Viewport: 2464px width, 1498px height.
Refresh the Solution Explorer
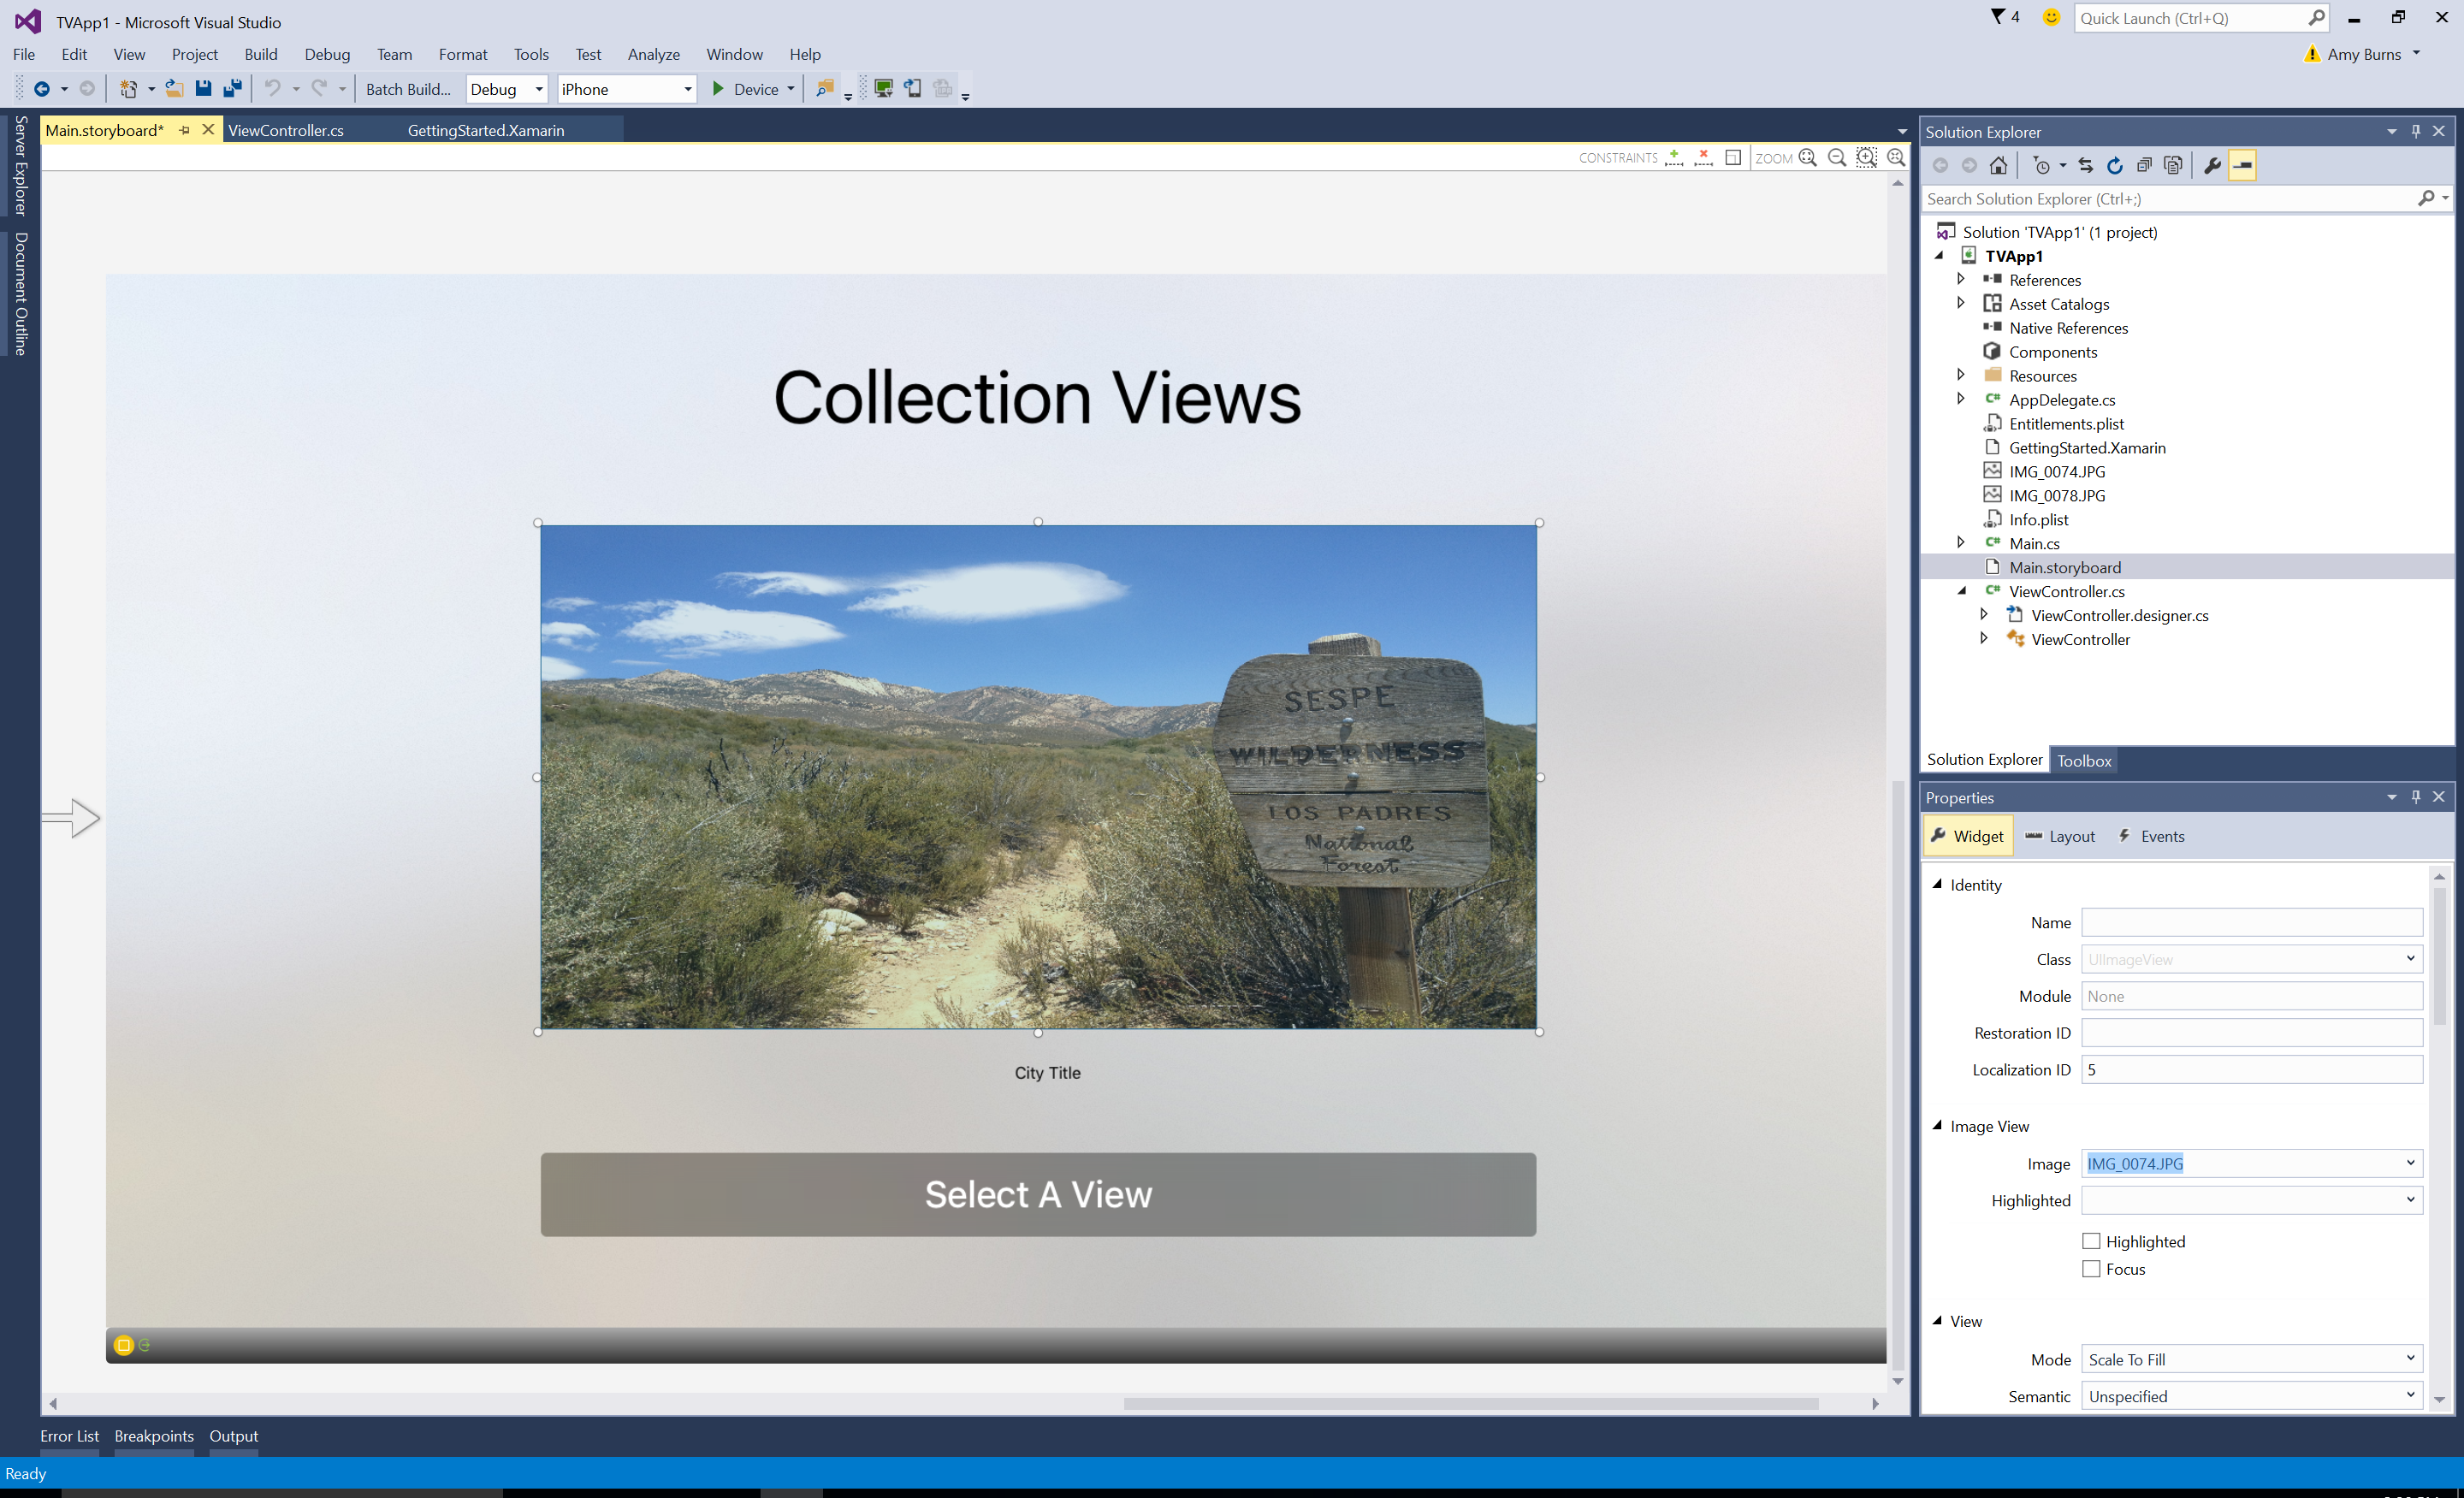click(x=2116, y=166)
